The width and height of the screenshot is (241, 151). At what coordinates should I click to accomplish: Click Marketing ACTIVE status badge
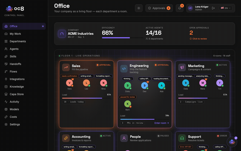(222, 65)
